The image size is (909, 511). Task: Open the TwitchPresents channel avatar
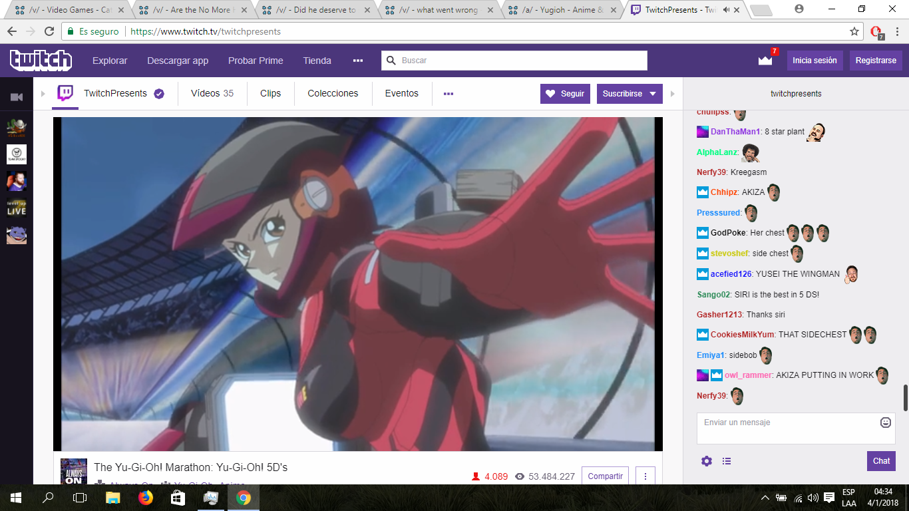[x=66, y=94]
